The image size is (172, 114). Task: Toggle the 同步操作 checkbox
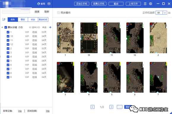click(x=58, y=13)
